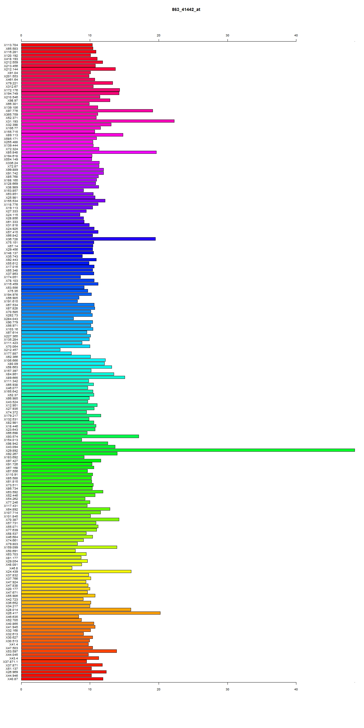364x728 pixels.
Task: Select label X98.97
Action: pos(12,100)
